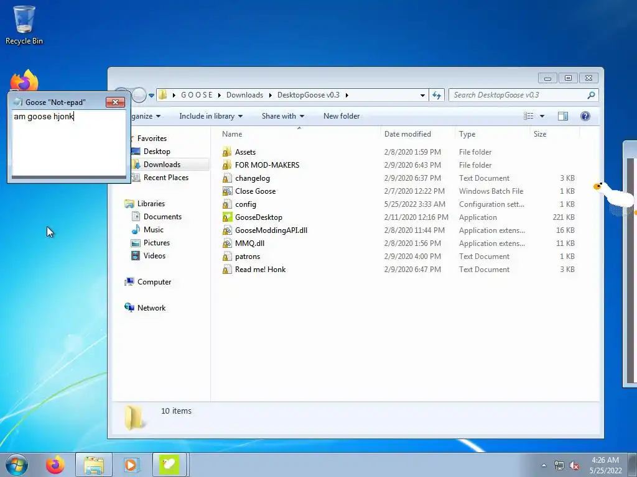Image resolution: width=637 pixels, height=477 pixels.
Task: Click the changelog text file icon
Action: click(x=227, y=178)
